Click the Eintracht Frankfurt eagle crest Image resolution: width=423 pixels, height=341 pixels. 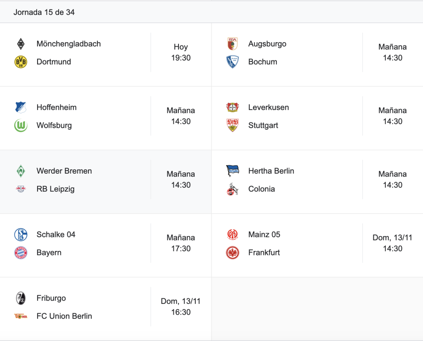click(x=233, y=253)
